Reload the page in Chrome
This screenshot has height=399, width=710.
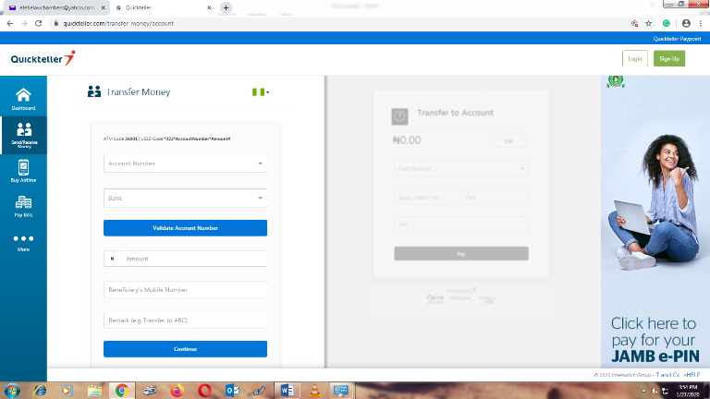click(38, 23)
